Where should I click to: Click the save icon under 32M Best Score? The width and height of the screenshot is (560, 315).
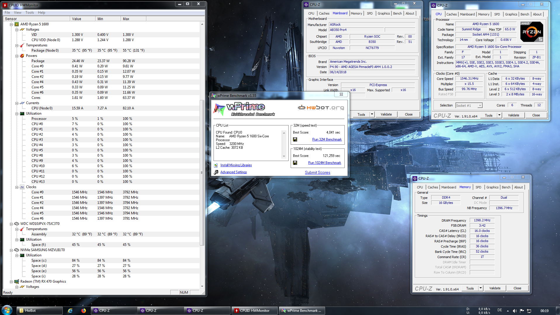click(x=295, y=139)
